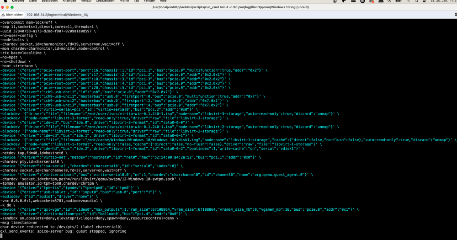Click the 'virtio-balloon-pci' device line
This screenshot has height=240, width=457.
[94, 214]
